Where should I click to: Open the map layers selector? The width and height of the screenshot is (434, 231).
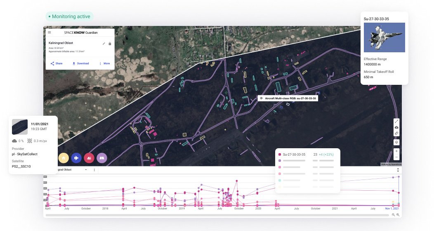click(396, 142)
